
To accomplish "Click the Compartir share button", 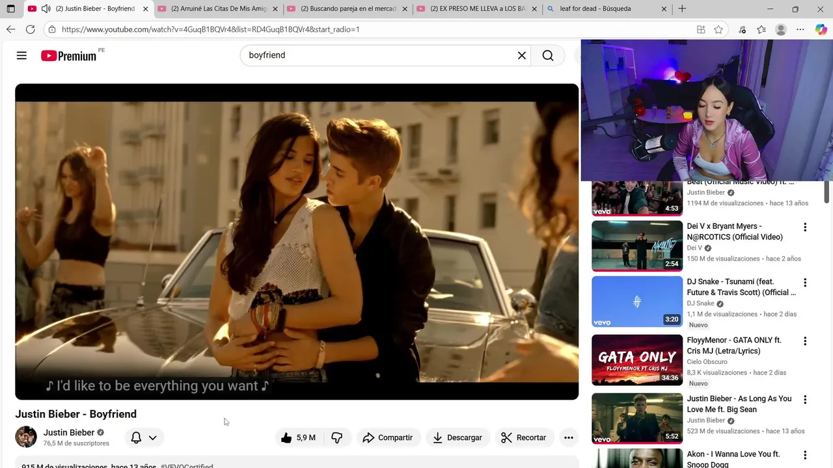I will click(388, 437).
